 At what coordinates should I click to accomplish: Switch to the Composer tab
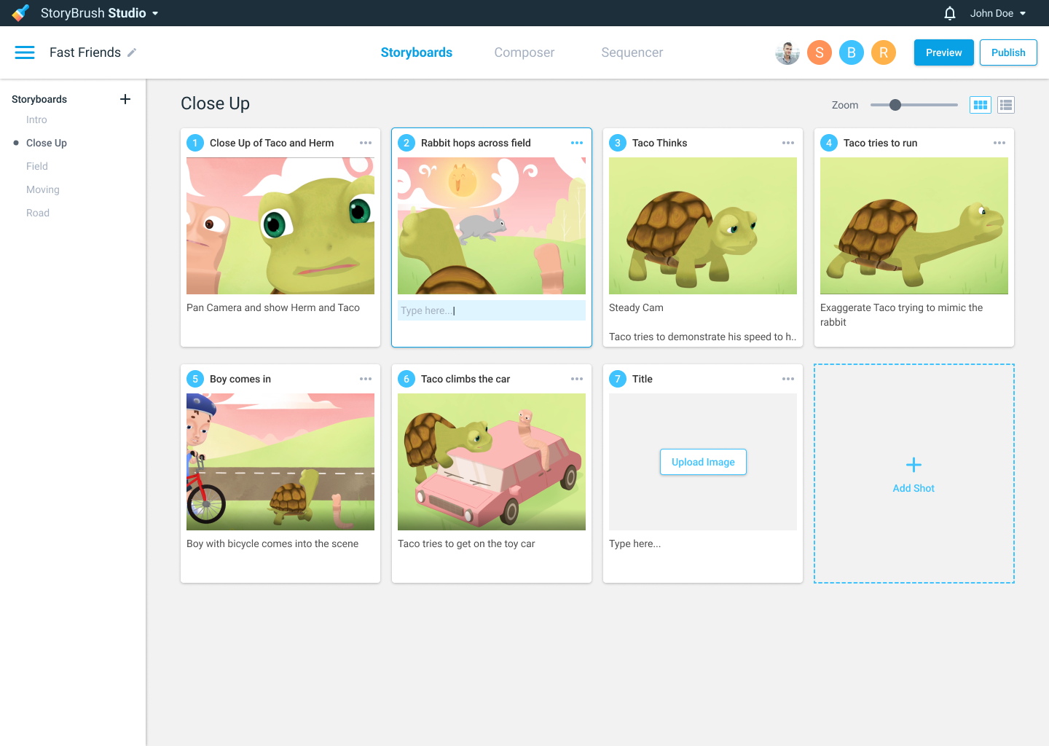[524, 52]
